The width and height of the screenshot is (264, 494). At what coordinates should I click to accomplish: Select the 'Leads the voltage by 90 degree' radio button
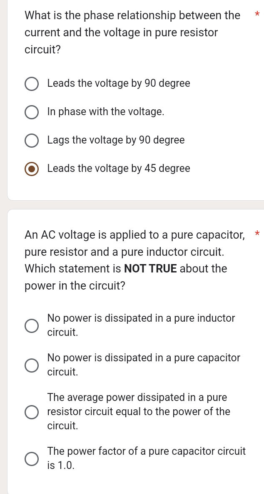32,84
